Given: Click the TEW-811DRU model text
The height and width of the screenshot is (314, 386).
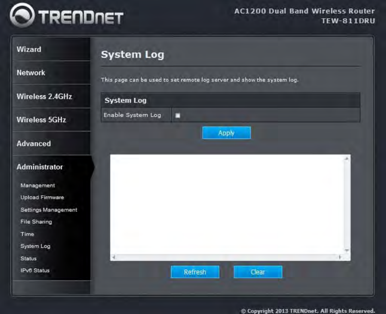Looking at the screenshot, I should pyautogui.click(x=348, y=21).
